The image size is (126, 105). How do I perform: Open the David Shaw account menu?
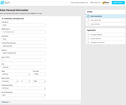118,3
